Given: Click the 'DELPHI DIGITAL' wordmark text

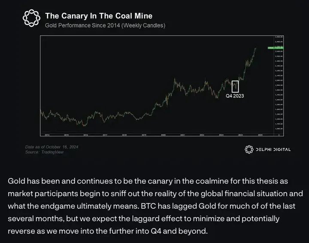Looking at the screenshot, I should point(273,149).
